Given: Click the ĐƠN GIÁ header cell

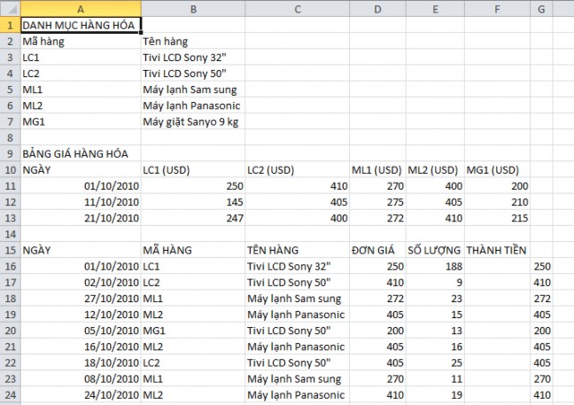Looking at the screenshot, I should (x=376, y=250).
